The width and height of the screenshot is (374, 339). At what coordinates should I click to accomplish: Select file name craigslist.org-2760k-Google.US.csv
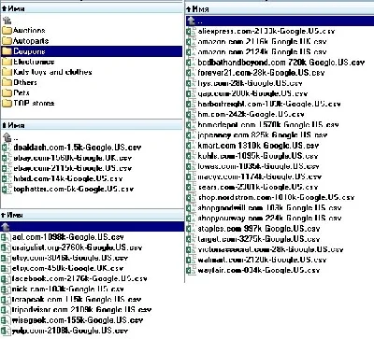[77, 247]
